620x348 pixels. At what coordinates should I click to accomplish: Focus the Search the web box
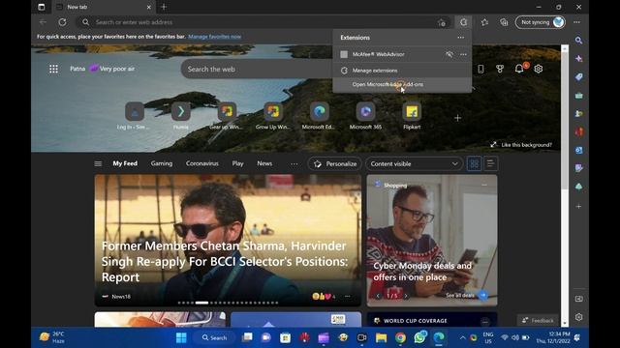pos(257,69)
